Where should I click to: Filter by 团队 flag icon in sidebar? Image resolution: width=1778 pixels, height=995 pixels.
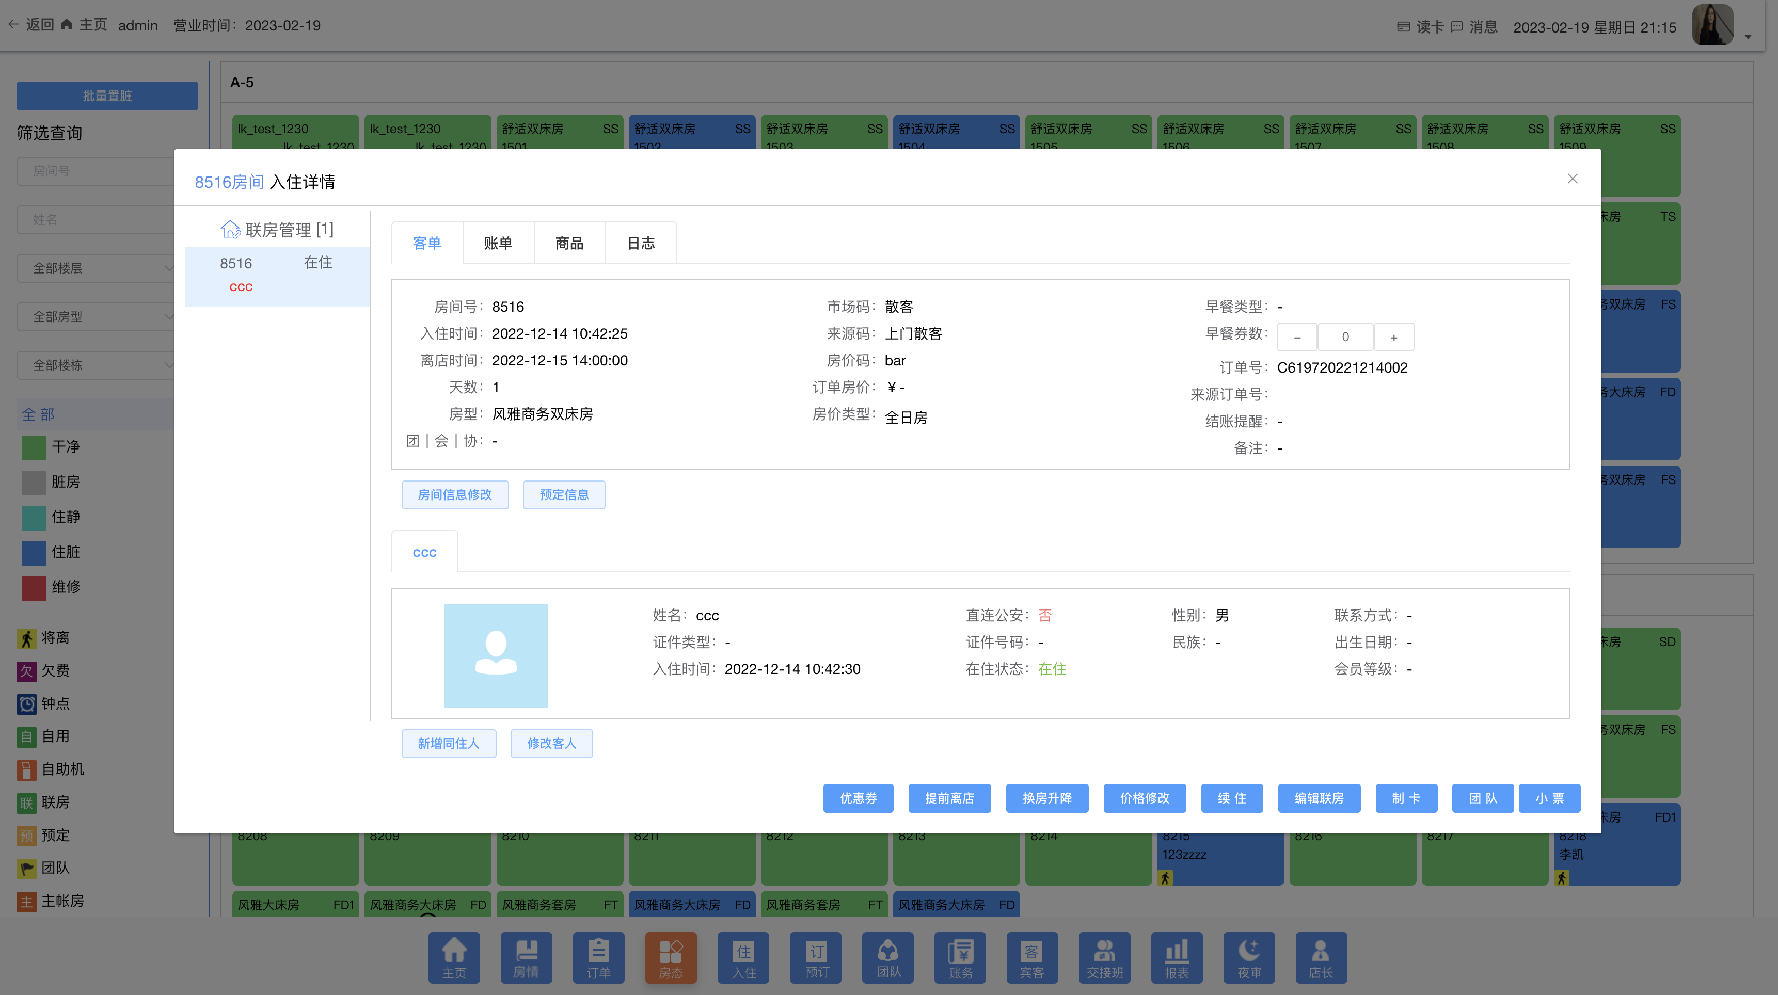click(26, 869)
